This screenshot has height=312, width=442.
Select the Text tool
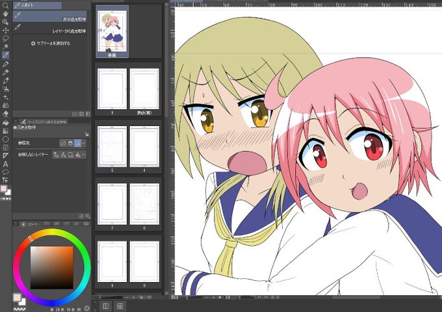tap(5, 164)
